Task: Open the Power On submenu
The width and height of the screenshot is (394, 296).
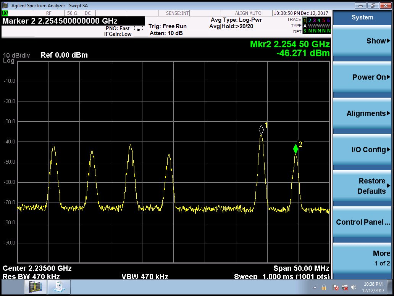Action: pos(362,77)
